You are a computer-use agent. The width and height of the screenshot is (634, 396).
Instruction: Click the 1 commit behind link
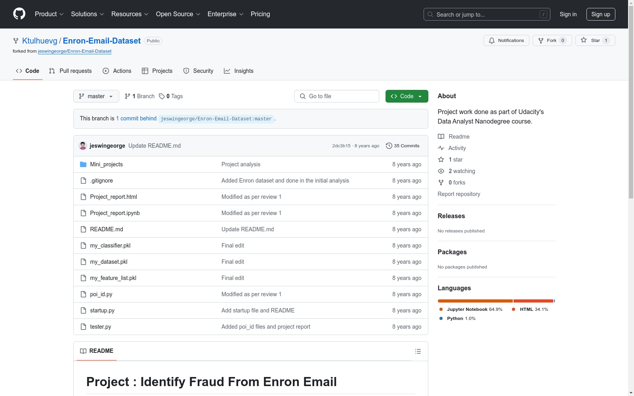136,118
